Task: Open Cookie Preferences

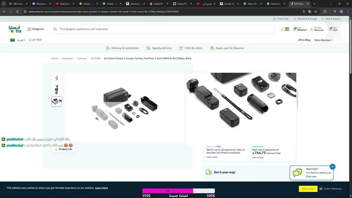Action: tap(330, 189)
